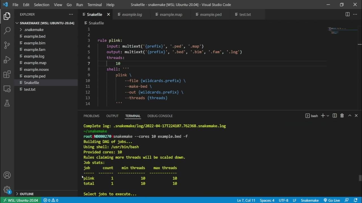Image resolution: width=362 pixels, height=203 pixels.
Task: Switch to the OUTPUT panel tab
Action: pos(112,116)
